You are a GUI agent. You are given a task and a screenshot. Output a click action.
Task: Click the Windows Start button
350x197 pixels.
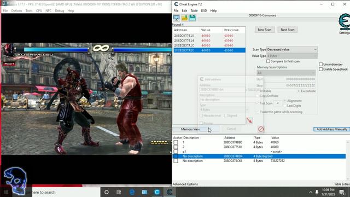(6, 192)
